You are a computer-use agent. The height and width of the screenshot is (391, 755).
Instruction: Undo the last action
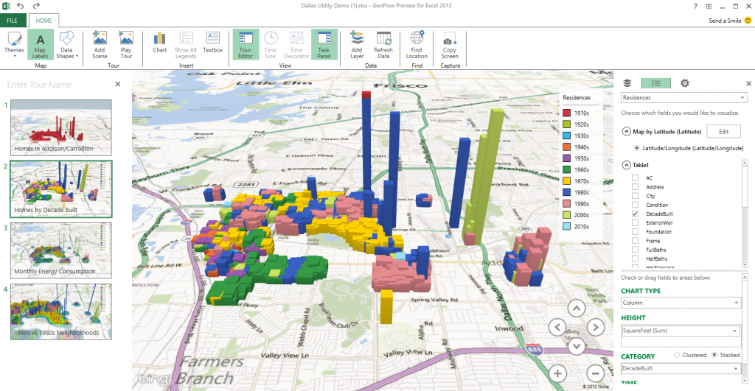point(21,6)
